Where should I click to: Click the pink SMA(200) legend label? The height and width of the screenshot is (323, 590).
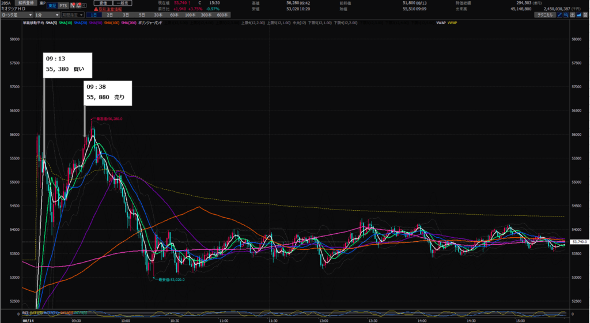128,23
